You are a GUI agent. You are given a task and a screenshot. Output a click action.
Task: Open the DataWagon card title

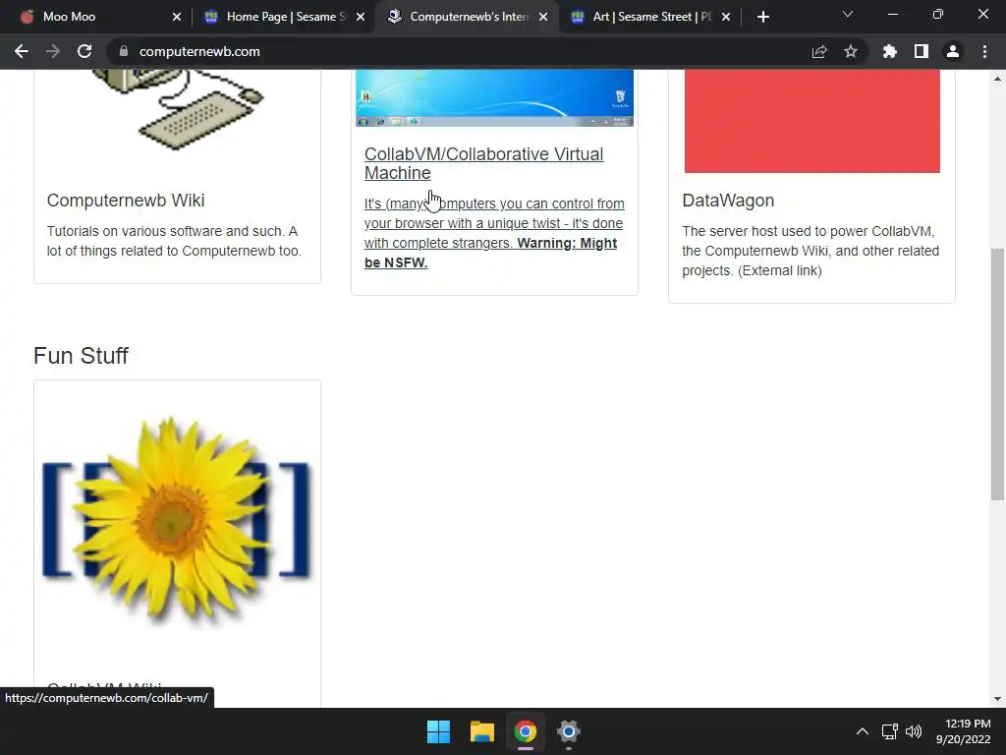(x=728, y=201)
